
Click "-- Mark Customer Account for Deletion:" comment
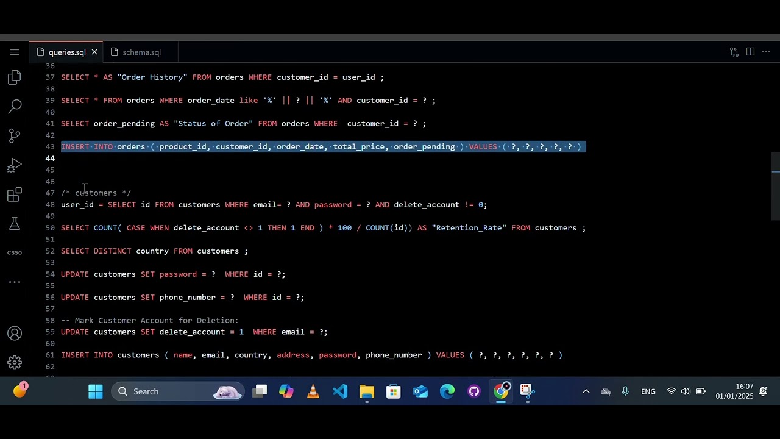[x=150, y=321]
